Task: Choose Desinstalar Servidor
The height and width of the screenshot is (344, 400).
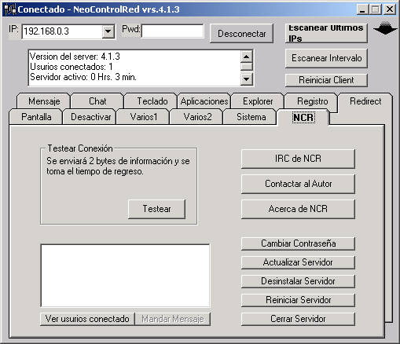Action: pyautogui.click(x=298, y=281)
